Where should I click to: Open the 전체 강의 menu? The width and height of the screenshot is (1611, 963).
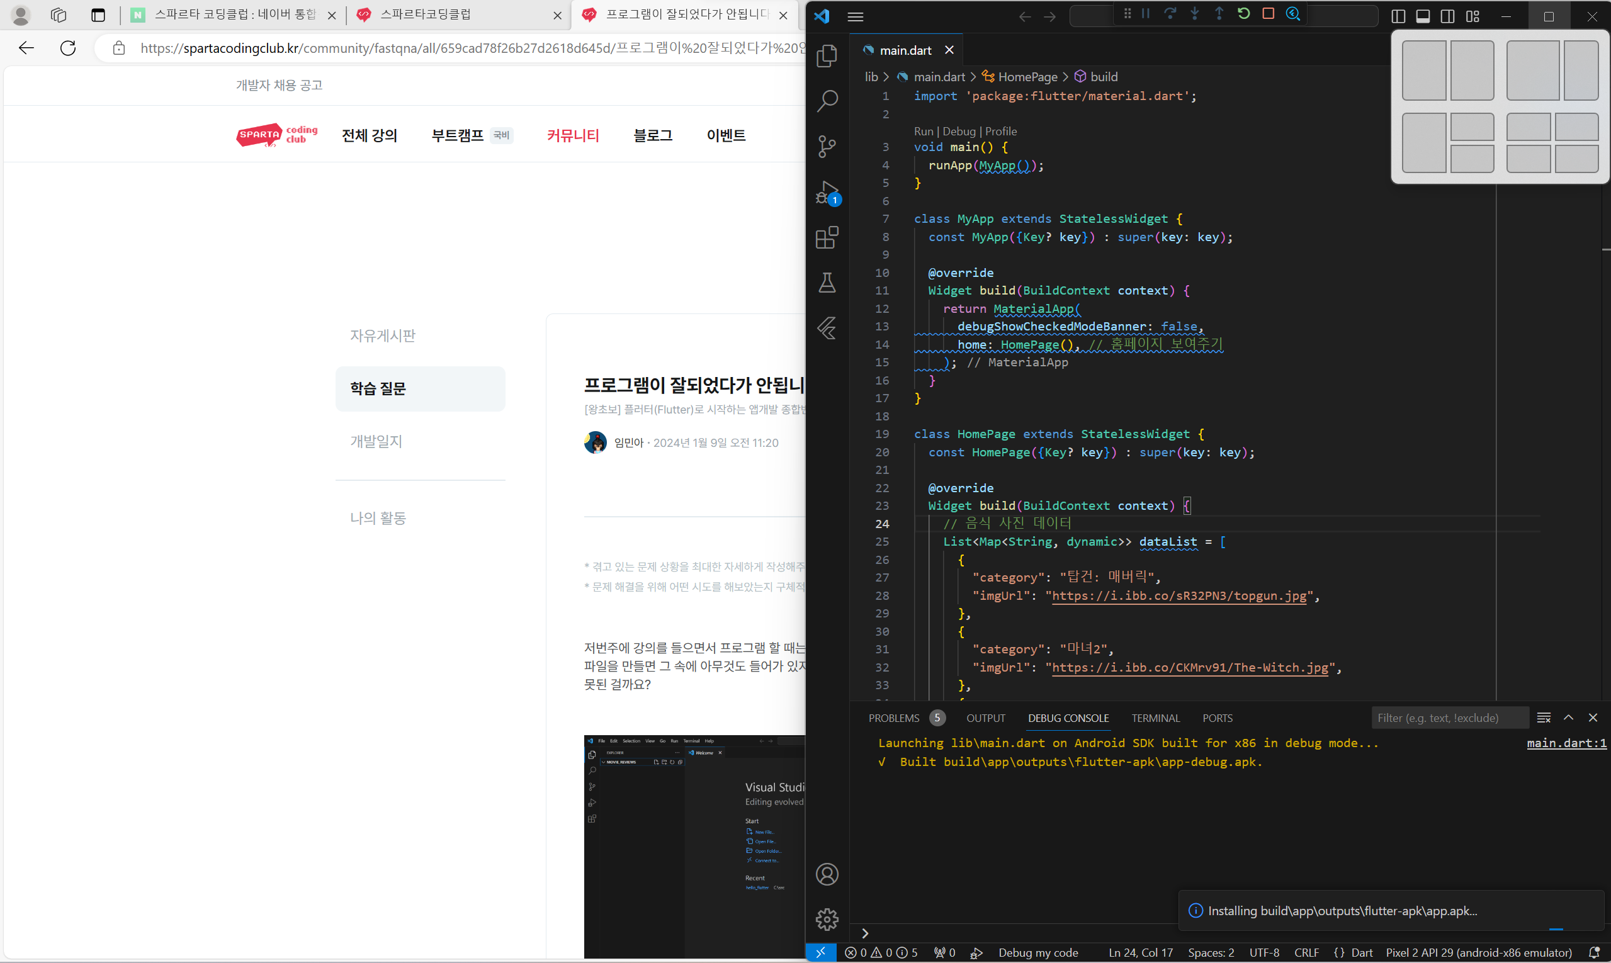(370, 135)
